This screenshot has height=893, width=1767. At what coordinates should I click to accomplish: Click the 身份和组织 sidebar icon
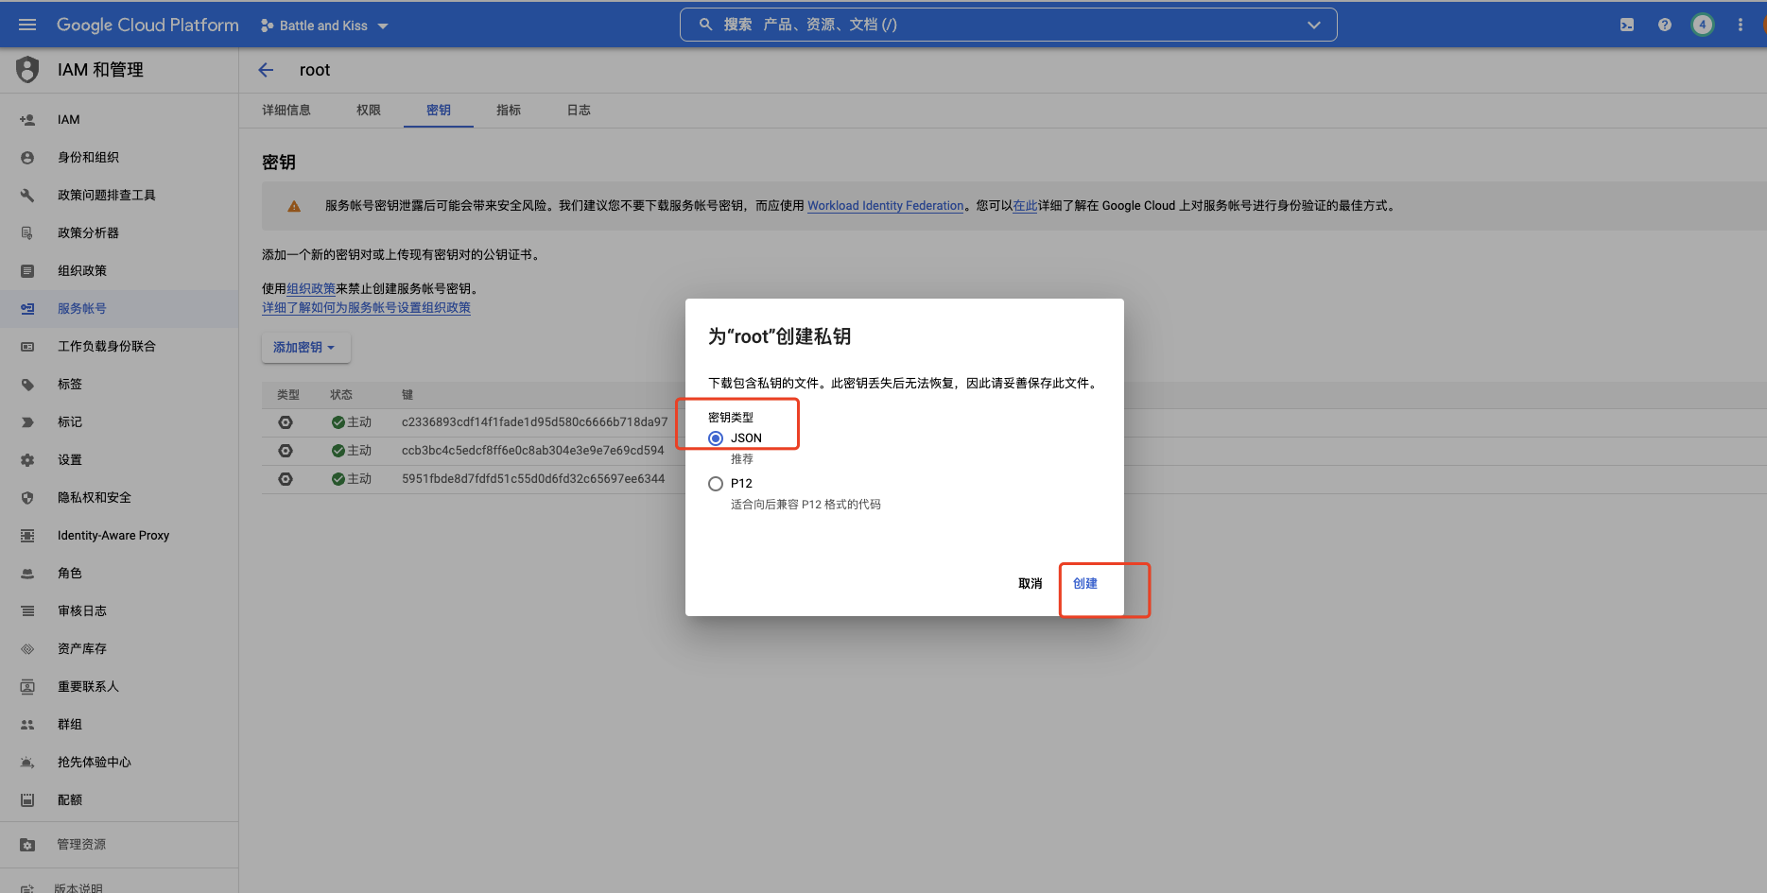27,158
